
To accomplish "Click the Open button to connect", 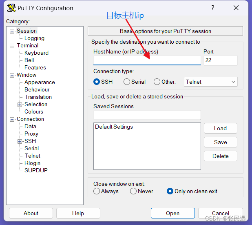I will (173, 213).
